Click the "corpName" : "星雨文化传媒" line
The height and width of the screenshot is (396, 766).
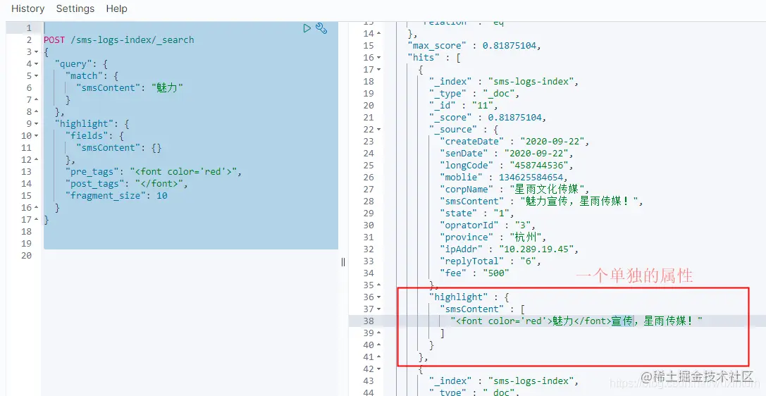point(515,190)
